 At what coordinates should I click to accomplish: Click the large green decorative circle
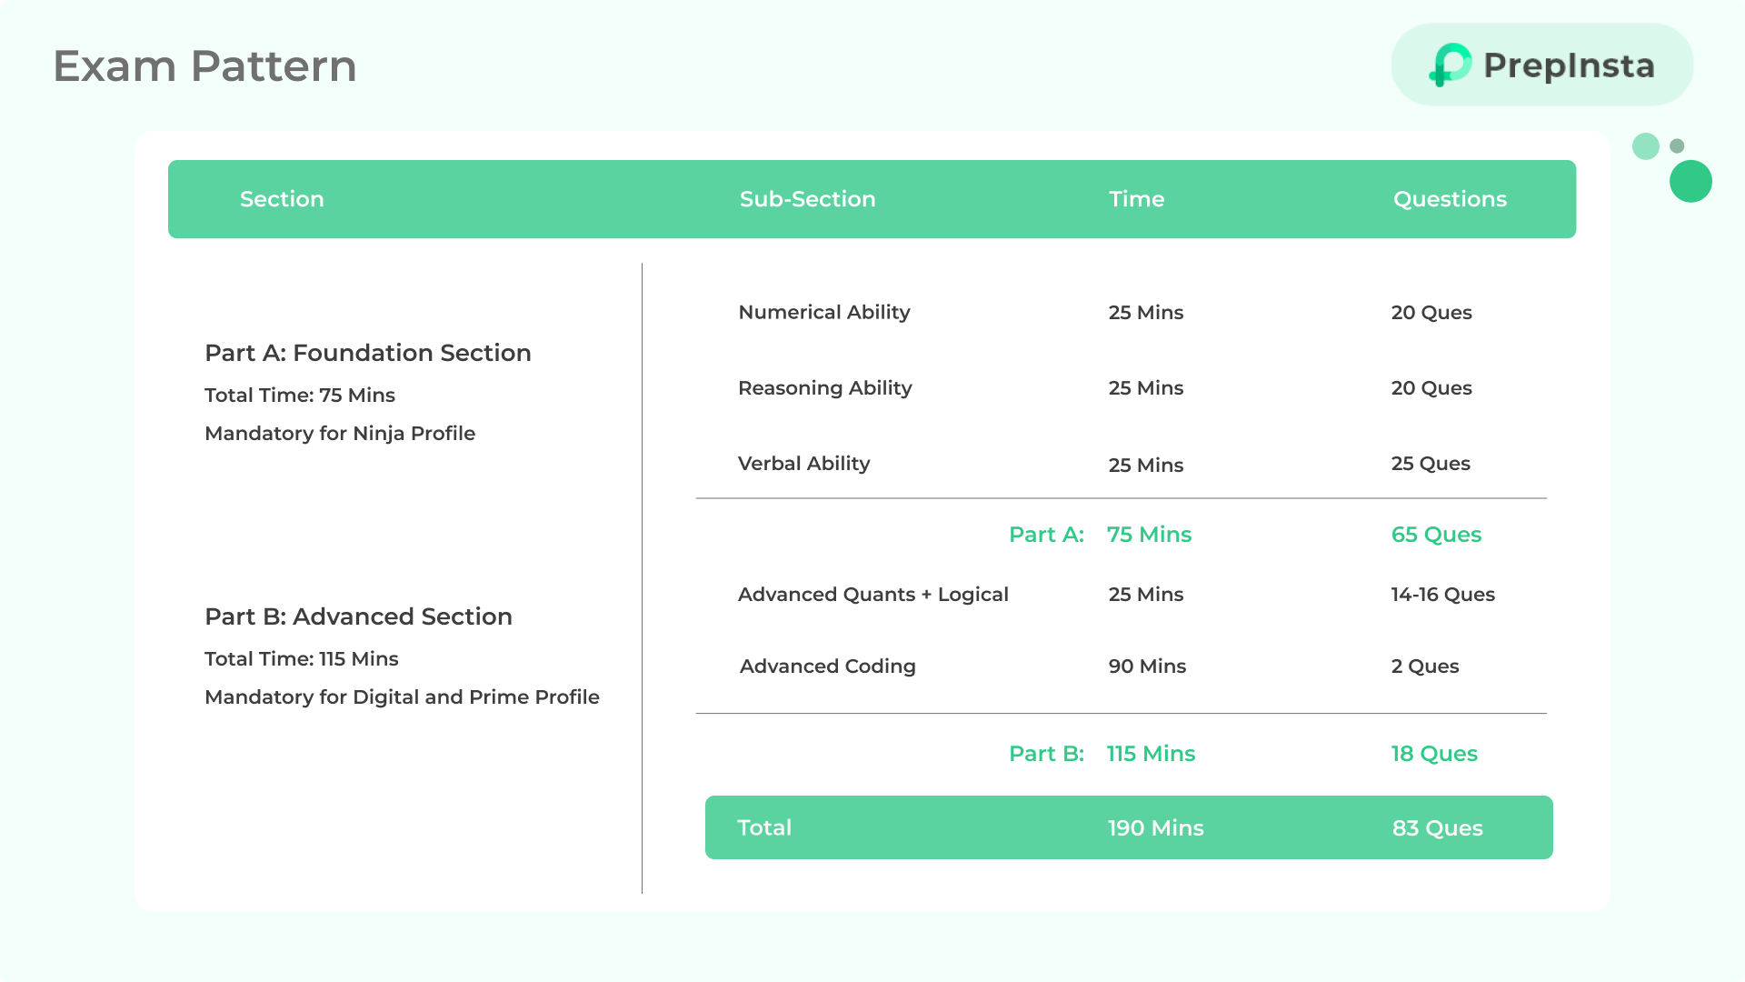[x=1690, y=181]
